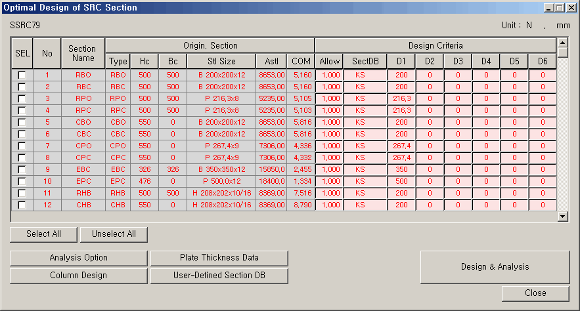Click the D1 value 267,4 in row 7
This screenshot has height=311, width=580.
(401, 146)
